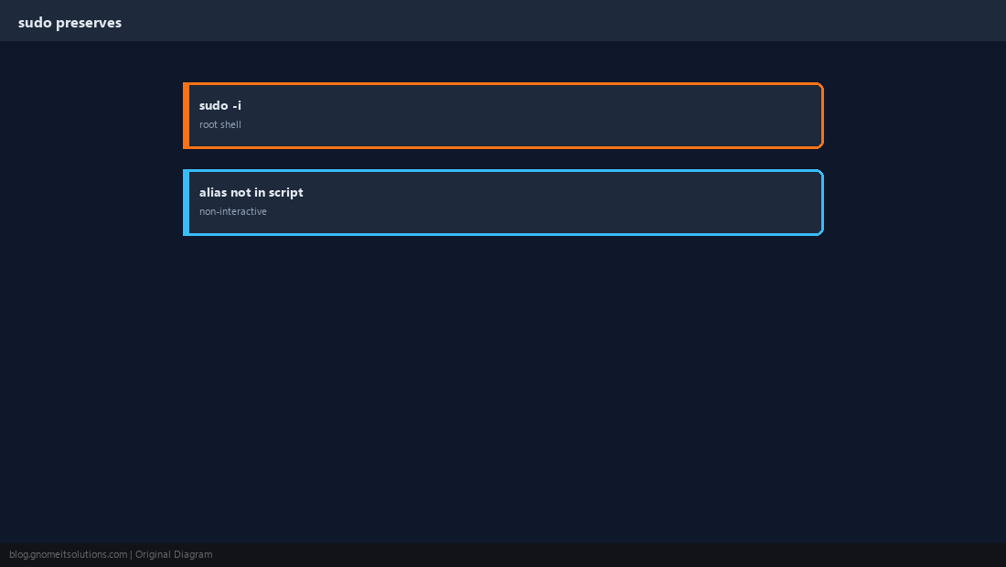
Task: Click the orange accent bar on sudo card
Action: [x=186, y=115]
